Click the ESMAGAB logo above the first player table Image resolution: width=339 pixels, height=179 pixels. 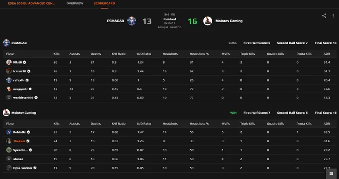coord(6,43)
